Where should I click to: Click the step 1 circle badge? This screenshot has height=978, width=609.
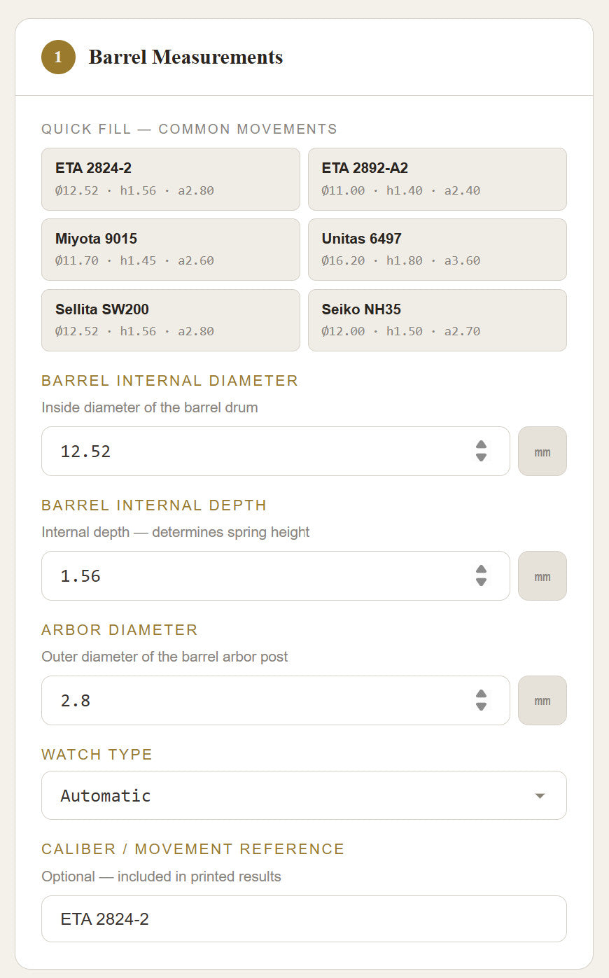[58, 57]
